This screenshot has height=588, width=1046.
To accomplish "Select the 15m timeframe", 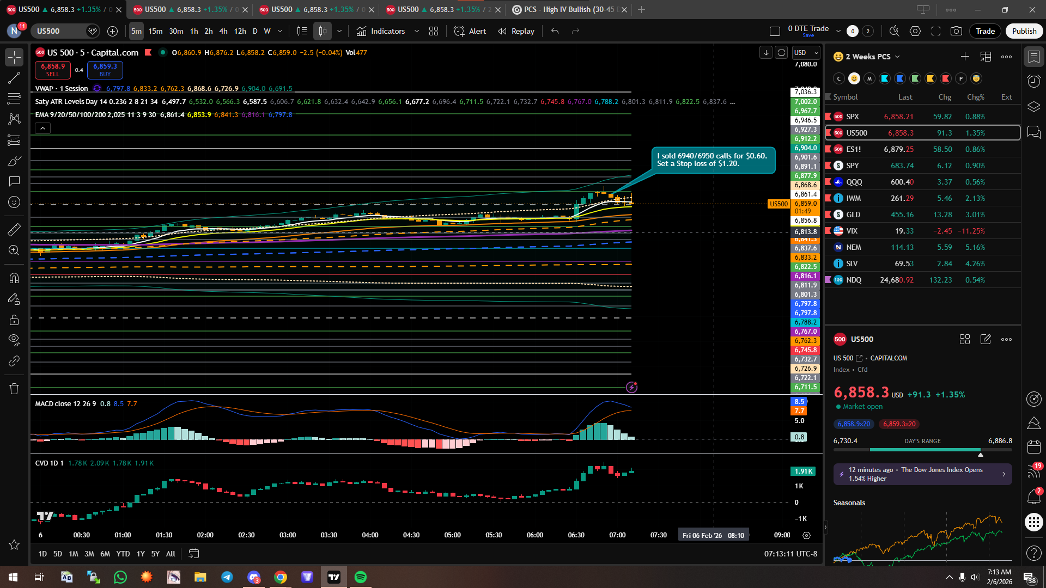I will (x=155, y=31).
